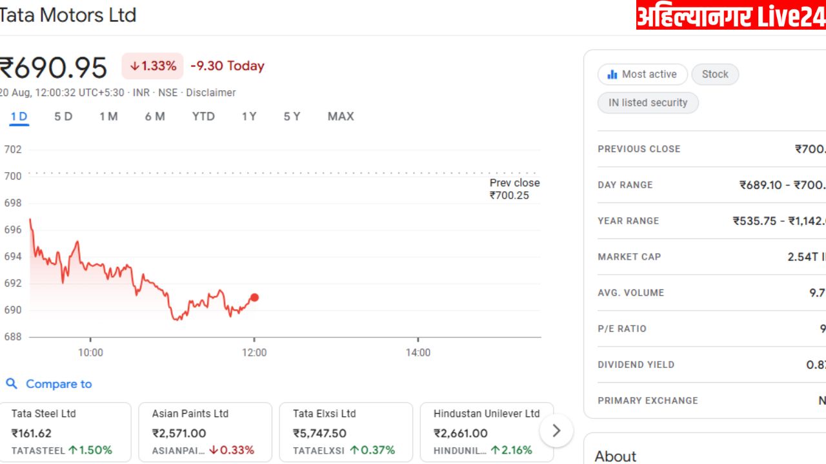This screenshot has width=826, height=464.
Task: Click the DAY RANGE row label
Action: coord(625,185)
